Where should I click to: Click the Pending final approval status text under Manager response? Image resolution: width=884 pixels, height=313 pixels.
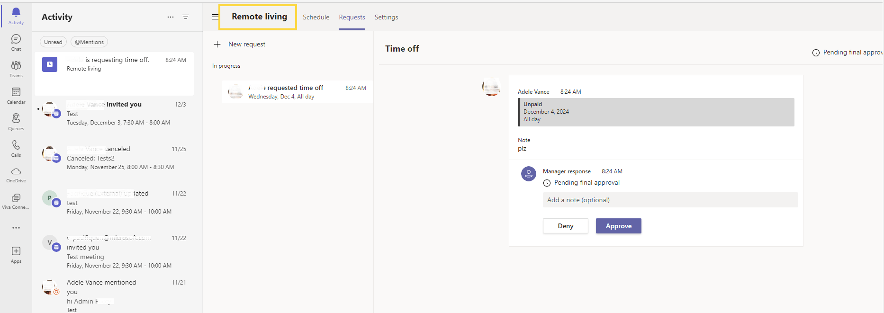pyautogui.click(x=587, y=183)
